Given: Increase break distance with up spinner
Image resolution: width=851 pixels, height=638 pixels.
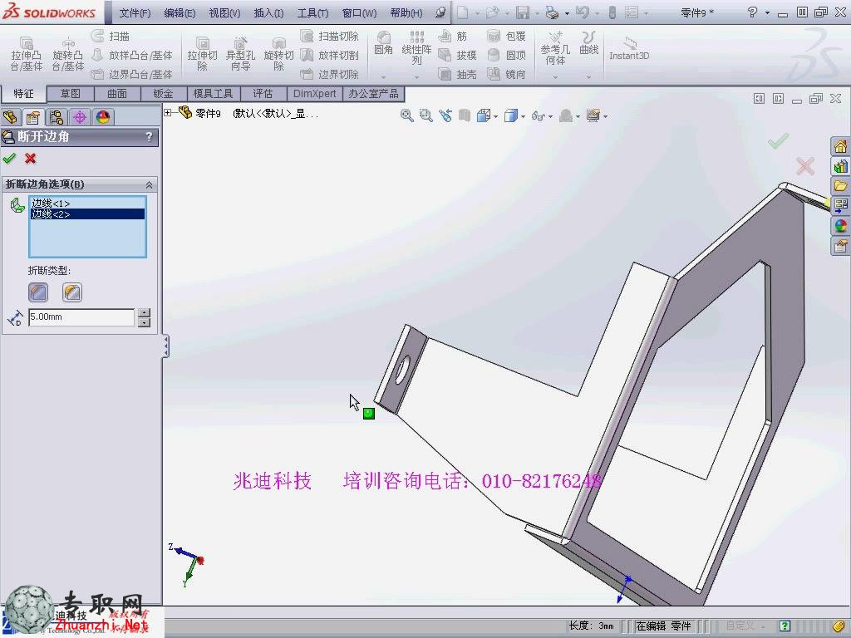Looking at the screenshot, I should pyautogui.click(x=144, y=312).
